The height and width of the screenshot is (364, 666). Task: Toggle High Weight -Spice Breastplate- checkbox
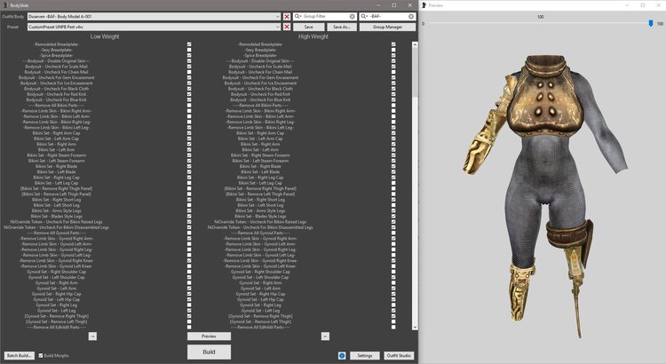[393, 55]
